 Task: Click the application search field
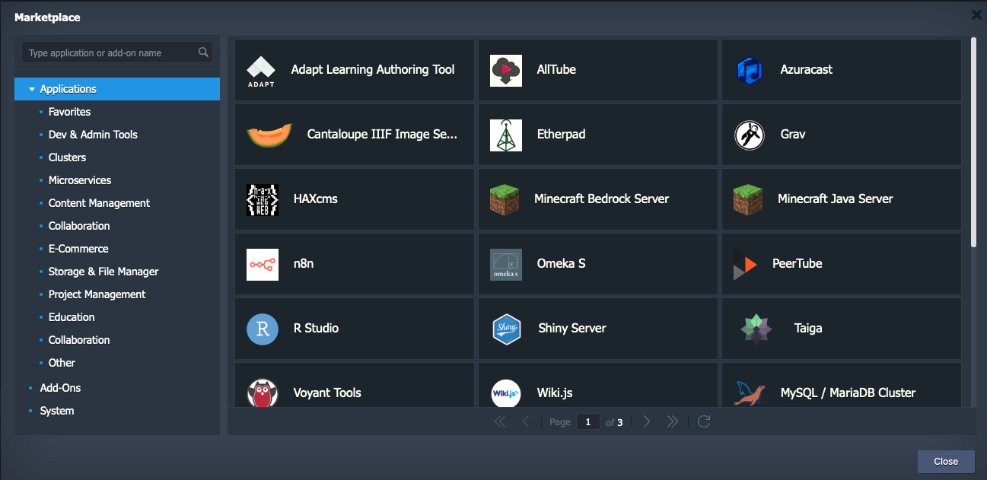pos(117,52)
